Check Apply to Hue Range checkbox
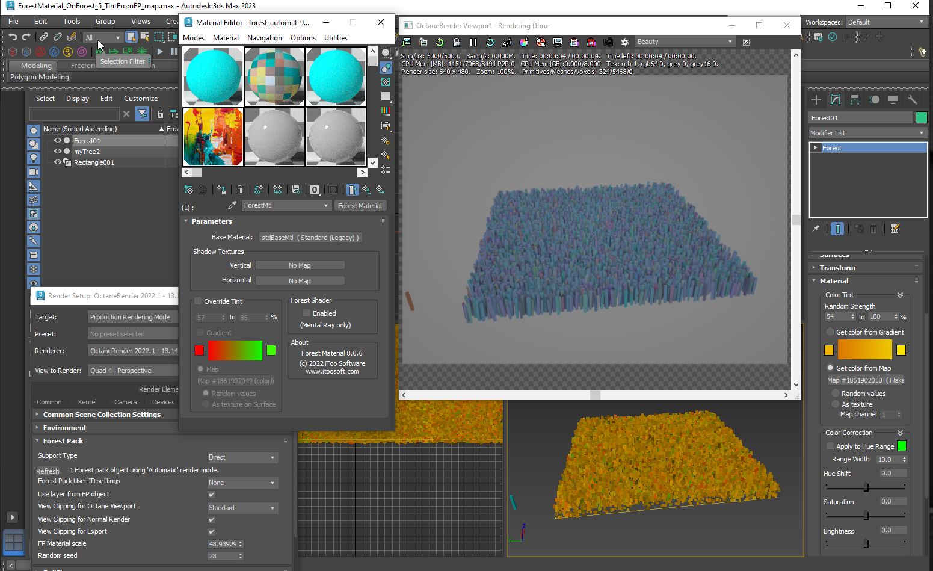 (830, 446)
